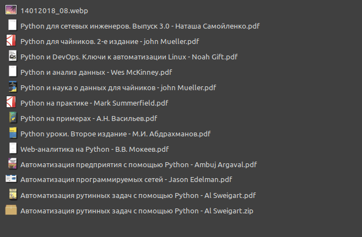Click the cover icon of Al Sweigart PDF

[11, 195]
